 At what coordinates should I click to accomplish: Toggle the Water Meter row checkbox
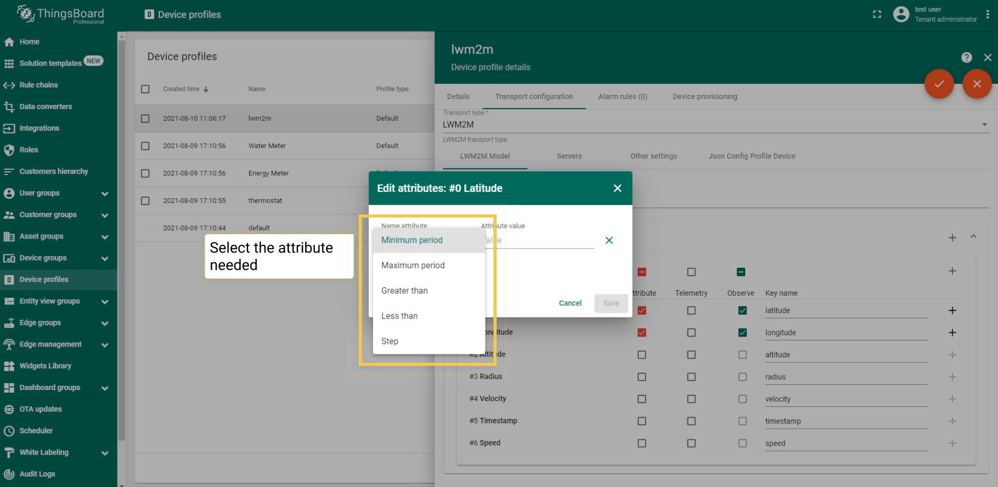pos(145,146)
